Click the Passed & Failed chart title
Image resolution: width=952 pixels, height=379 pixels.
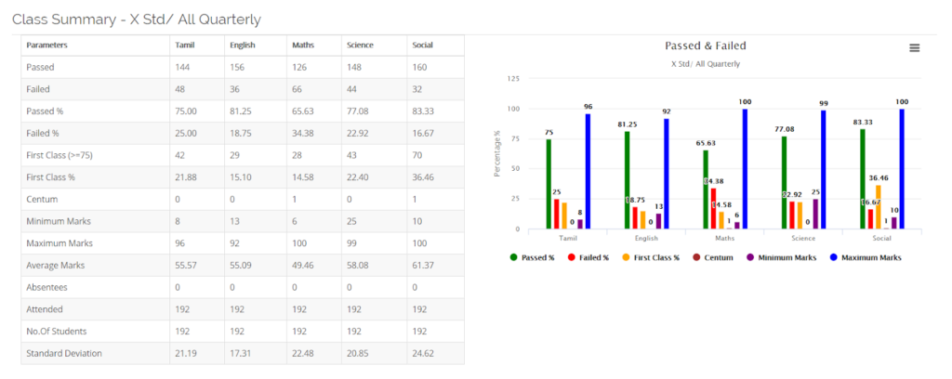click(705, 46)
